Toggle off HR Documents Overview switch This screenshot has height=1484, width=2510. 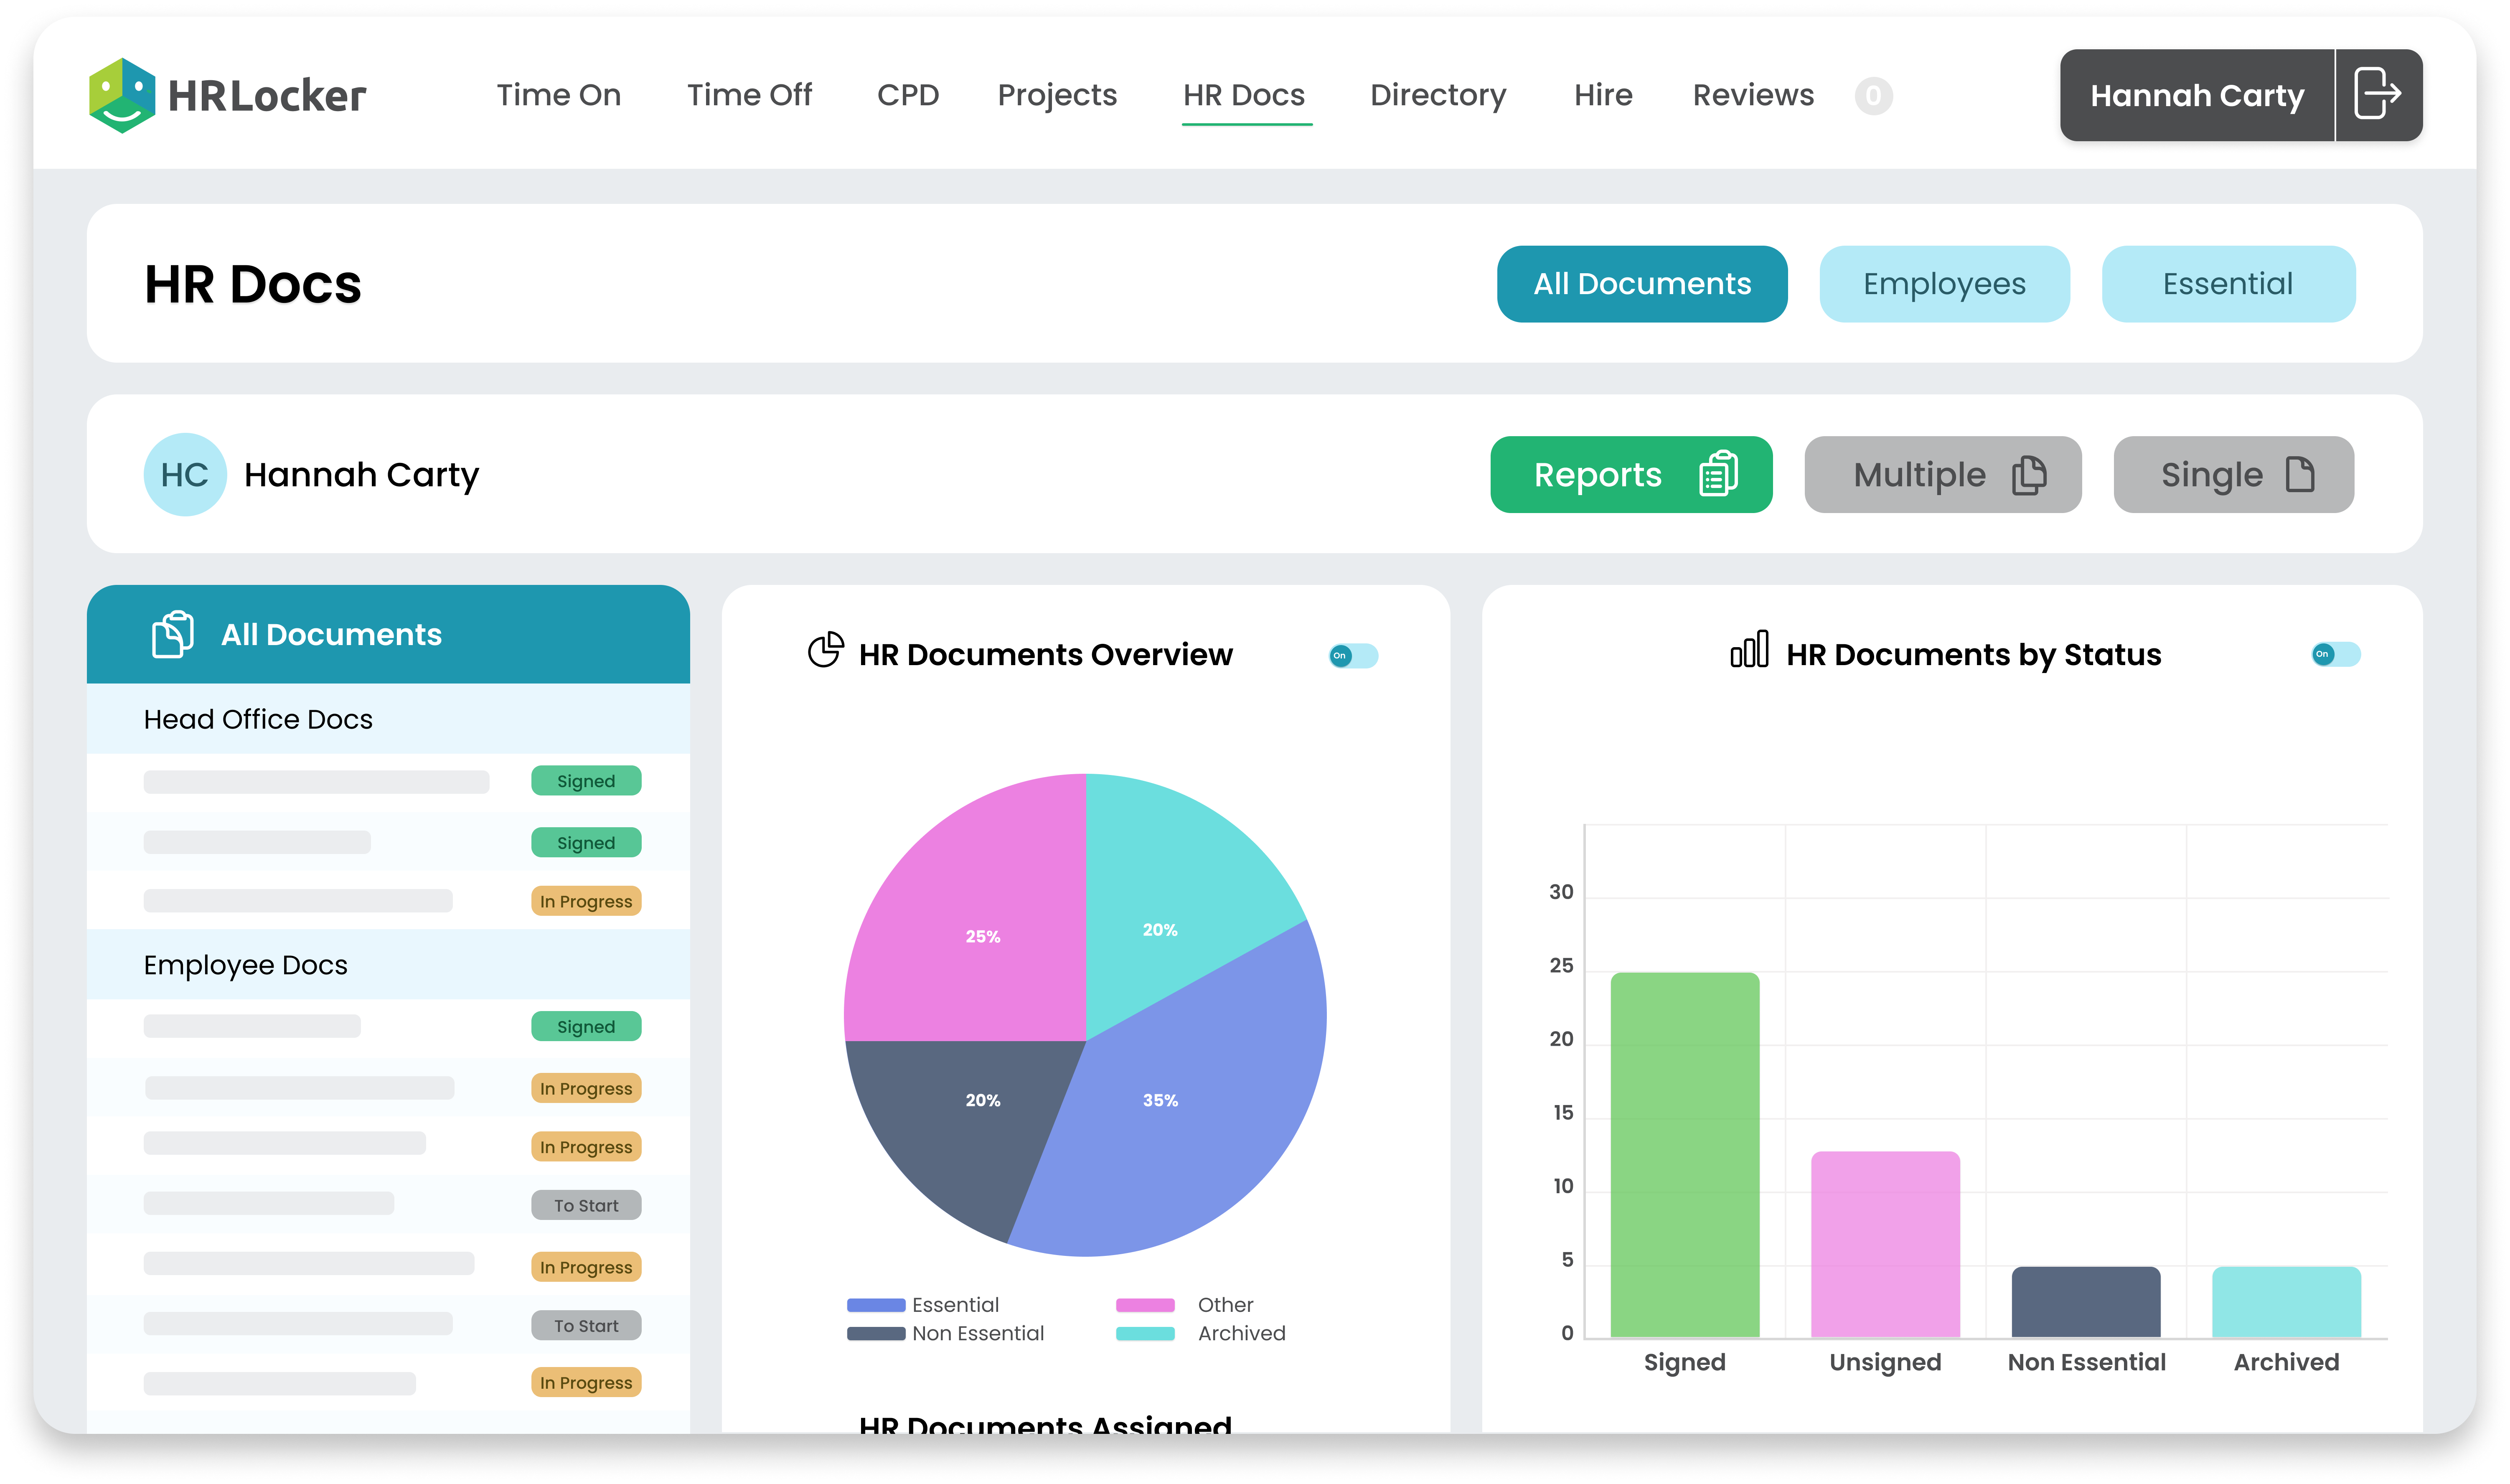[1353, 656]
